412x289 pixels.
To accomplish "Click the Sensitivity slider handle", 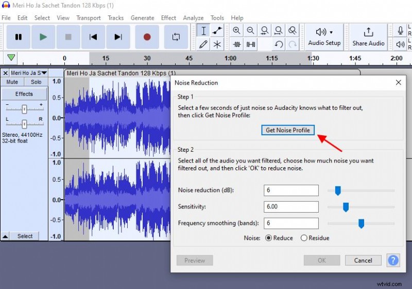I will (346, 207).
